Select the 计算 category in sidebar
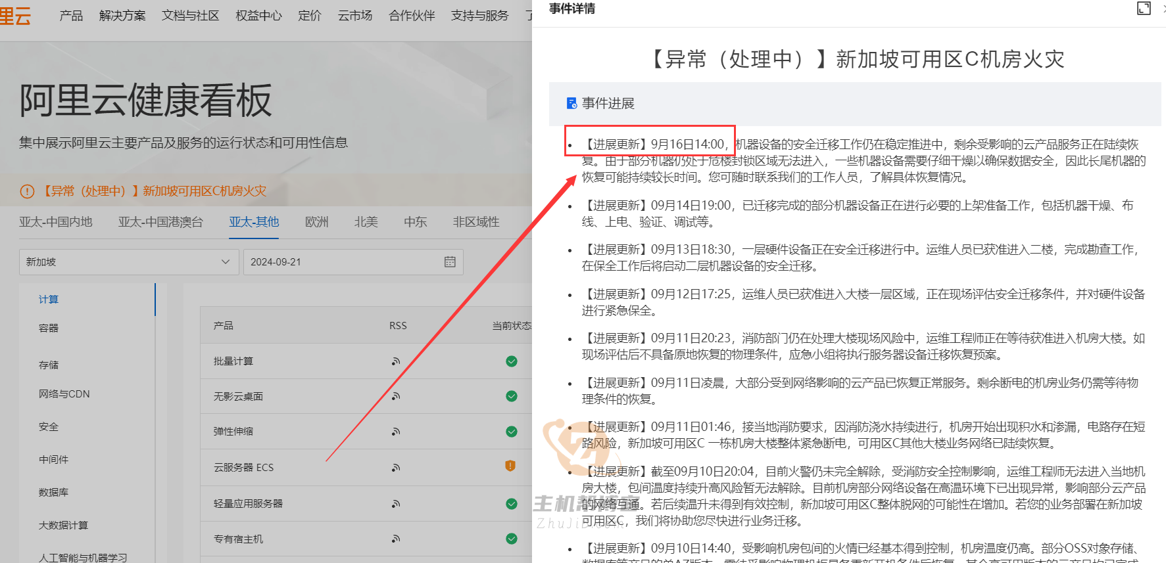The image size is (1166, 563). click(x=49, y=299)
